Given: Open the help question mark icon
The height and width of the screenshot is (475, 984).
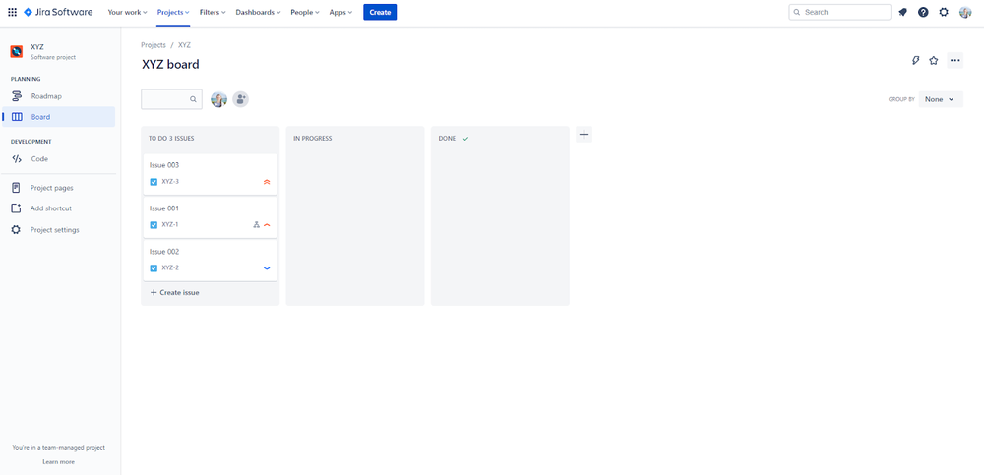Looking at the screenshot, I should [923, 12].
